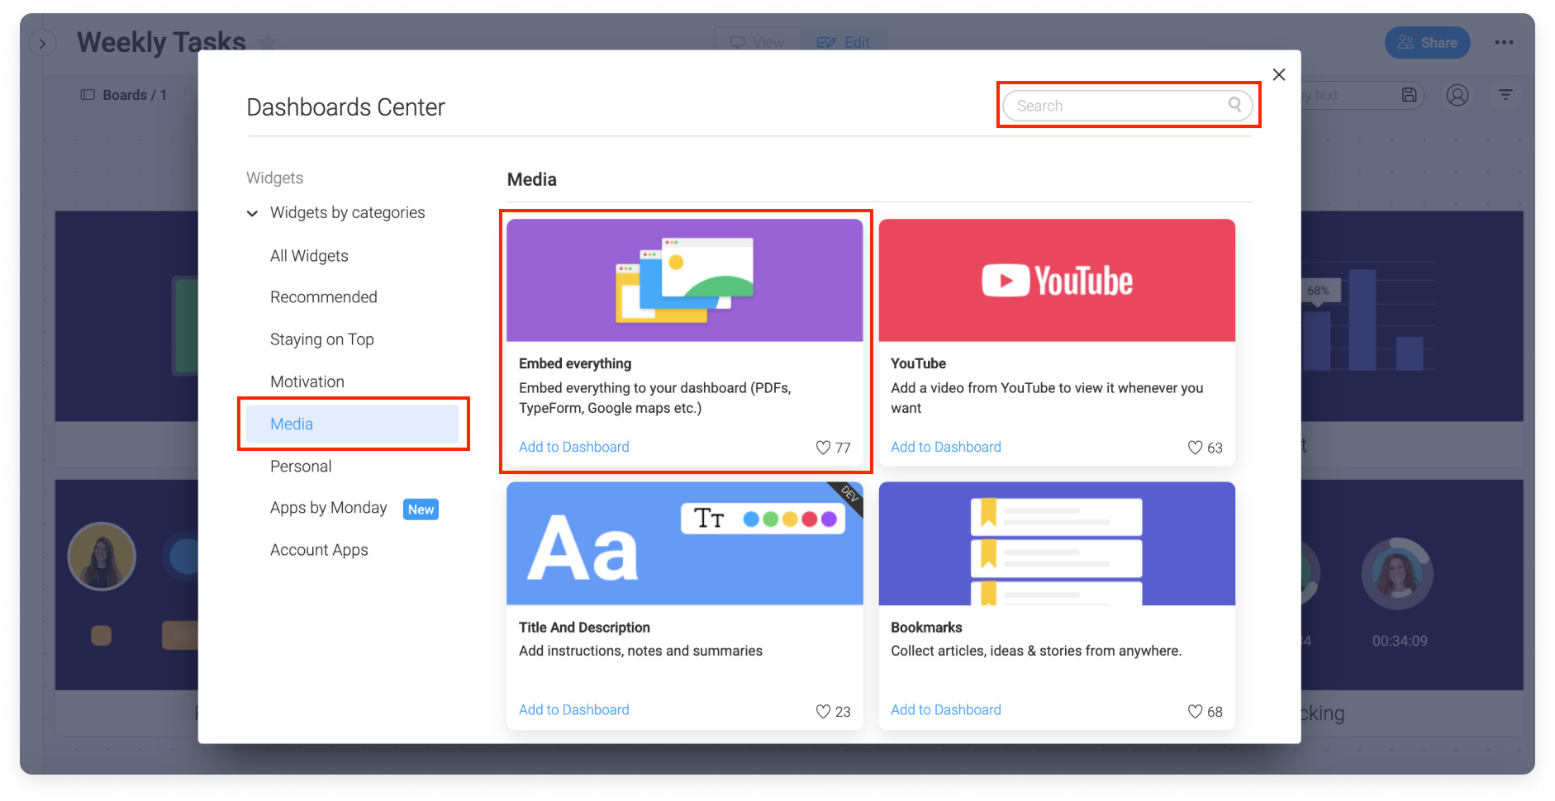Switch to View mode tab
1555x801 pixels.
[758, 42]
